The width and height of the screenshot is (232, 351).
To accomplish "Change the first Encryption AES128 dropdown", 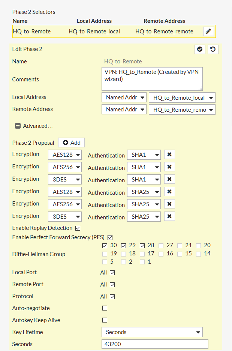I will [x=65, y=154].
